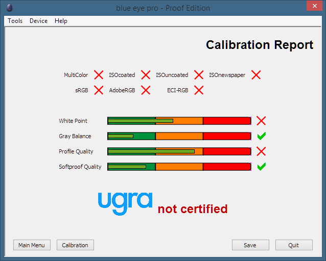Image resolution: width=326 pixels, height=261 pixels.
Task: Click the blue ugra logo
Action: 125,204
